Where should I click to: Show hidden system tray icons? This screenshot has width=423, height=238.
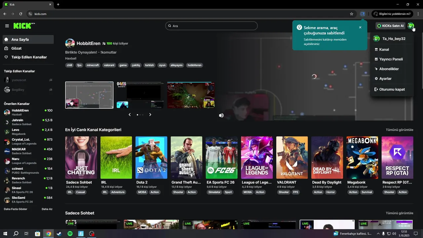click(378, 233)
